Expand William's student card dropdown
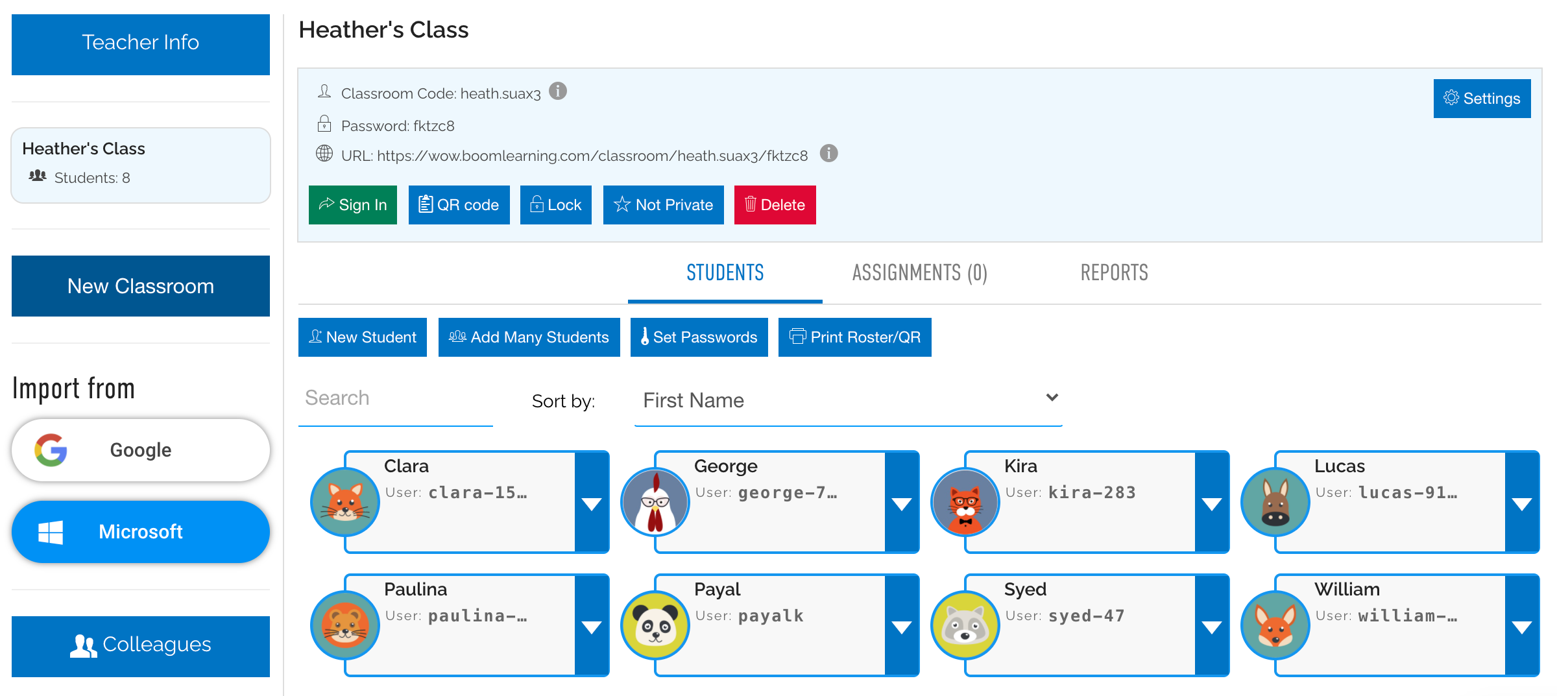 pyautogui.click(x=1522, y=625)
